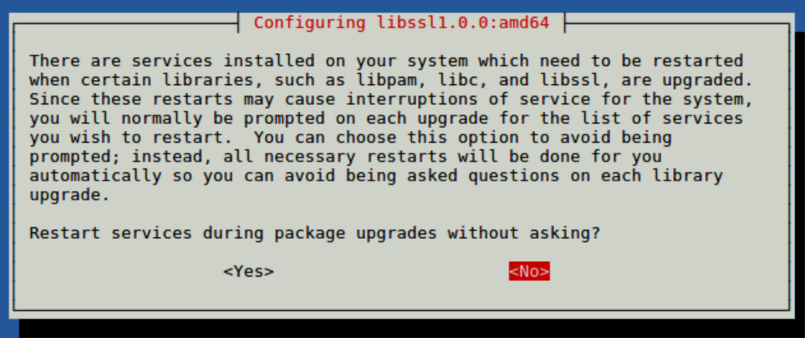Choose the <Yes> button
The image size is (805, 338).
pos(249,272)
